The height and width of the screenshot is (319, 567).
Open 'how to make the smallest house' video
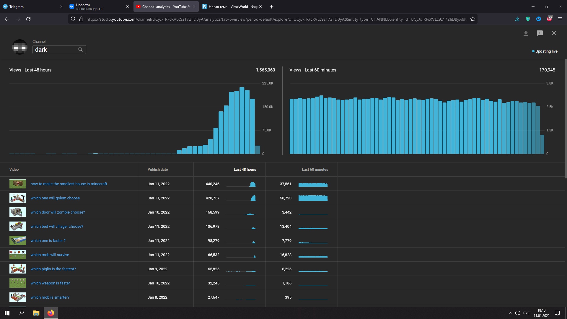(69, 184)
